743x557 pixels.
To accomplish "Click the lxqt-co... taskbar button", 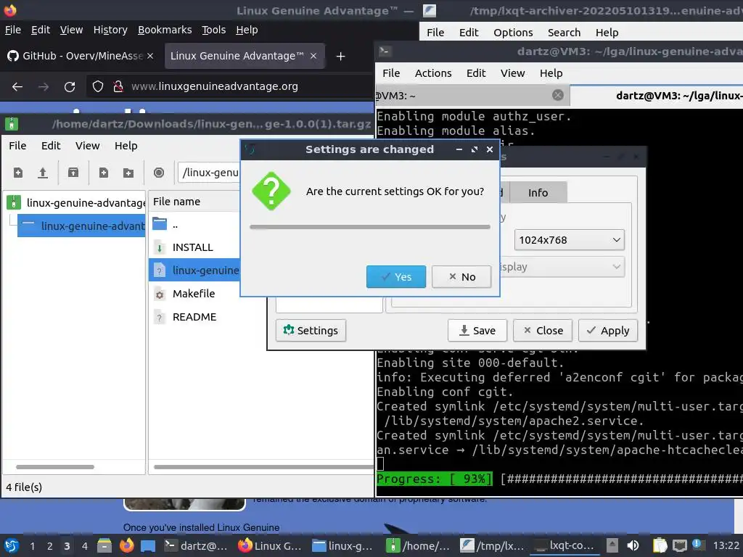I will [x=562, y=546].
